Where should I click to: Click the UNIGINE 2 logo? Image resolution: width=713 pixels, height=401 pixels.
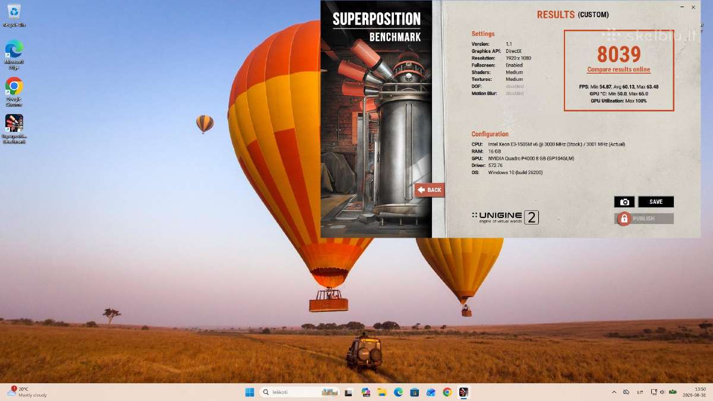[505, 217]
